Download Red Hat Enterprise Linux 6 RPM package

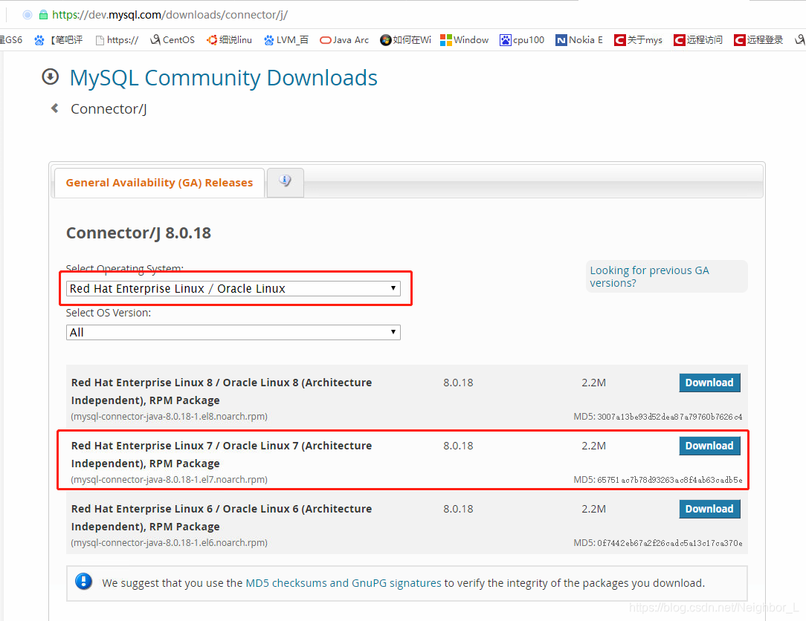click(x=709, y=509)
